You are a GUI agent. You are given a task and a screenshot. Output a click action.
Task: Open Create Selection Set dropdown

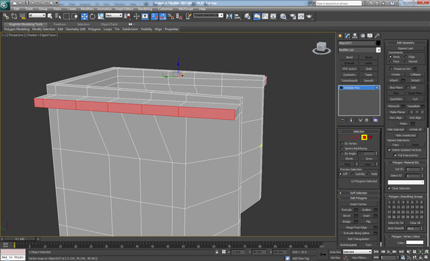coord(209,15)
